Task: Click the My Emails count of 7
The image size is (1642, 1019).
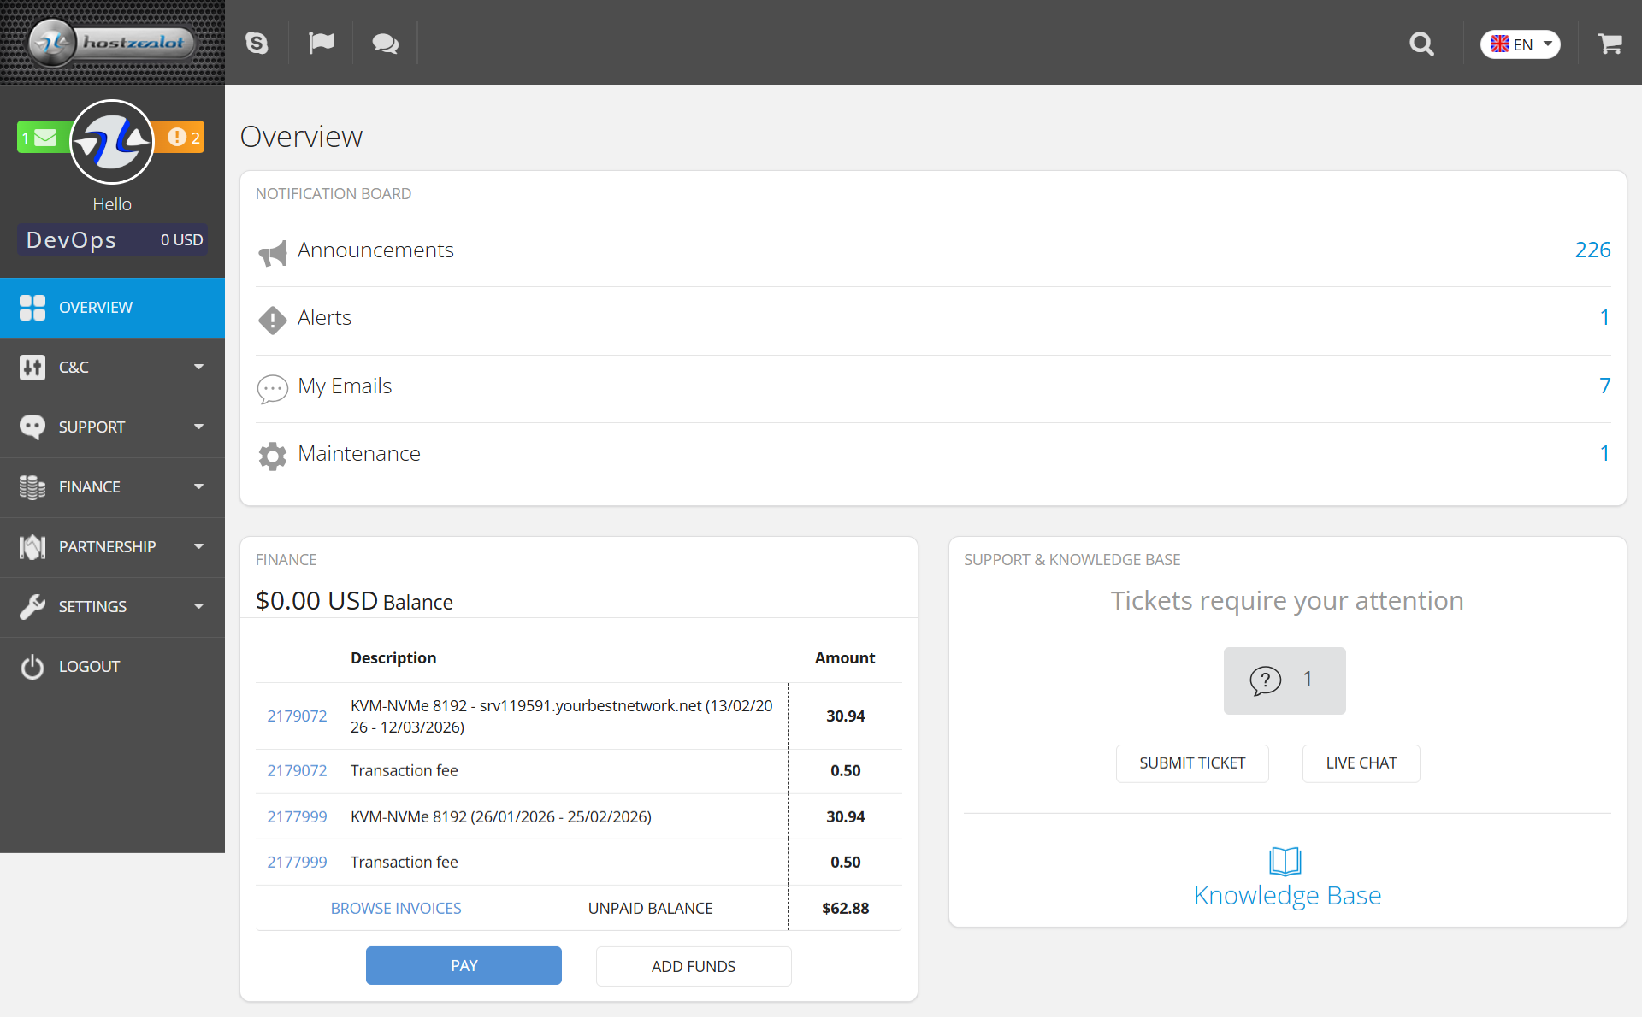Action: click(x=1605, y=386)
